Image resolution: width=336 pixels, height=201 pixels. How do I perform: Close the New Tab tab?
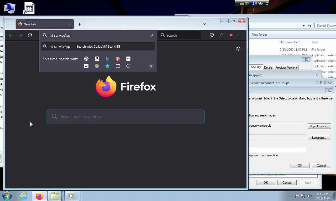(x=70, y=24)
